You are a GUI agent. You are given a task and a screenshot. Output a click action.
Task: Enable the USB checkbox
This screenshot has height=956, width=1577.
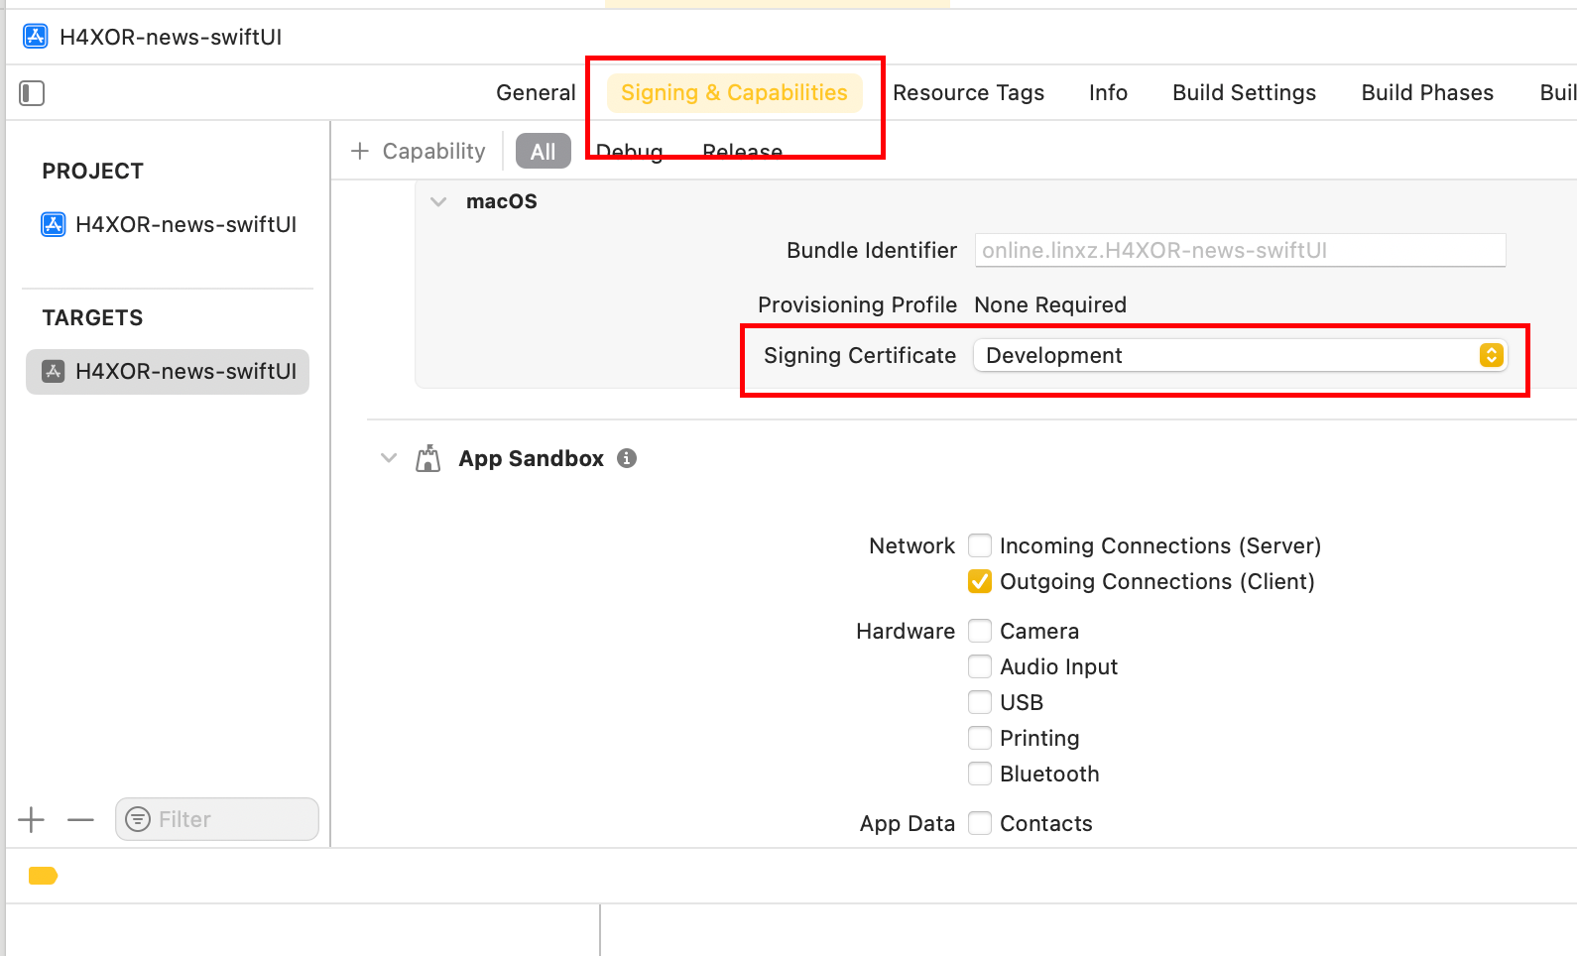(980, 702)
